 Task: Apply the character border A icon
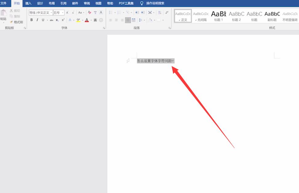click(101, 13)
